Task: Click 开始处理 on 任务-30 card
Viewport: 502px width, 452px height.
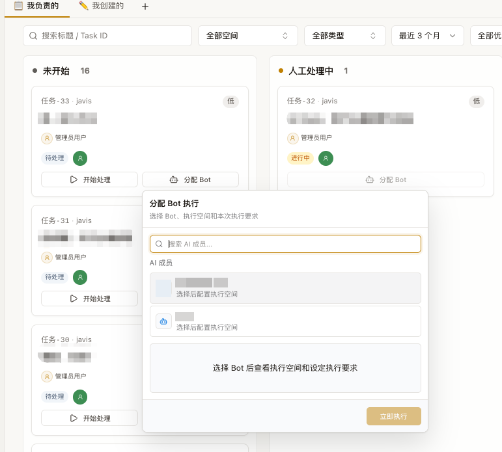Action: (90, 418)
